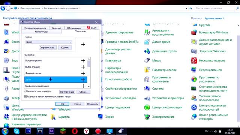The height and width of the screenshot is (135, 240).
Task: Switch to Кнопки мыши tab
Action: (42, 31)
